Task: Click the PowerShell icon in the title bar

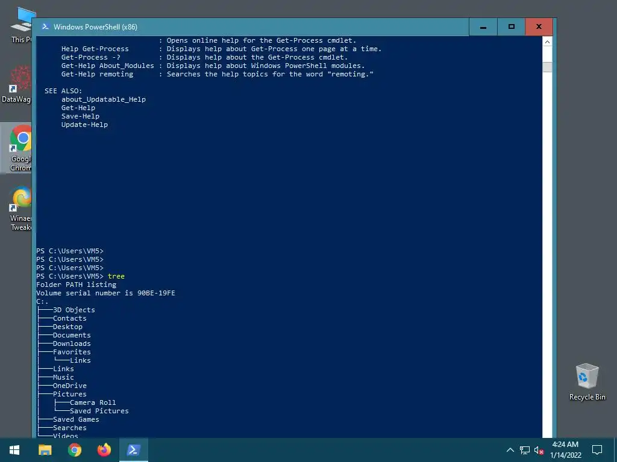Action: (x=45, y=26)
